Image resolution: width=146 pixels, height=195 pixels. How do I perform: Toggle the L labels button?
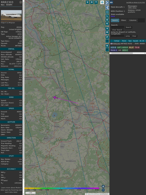click(107, 16)
